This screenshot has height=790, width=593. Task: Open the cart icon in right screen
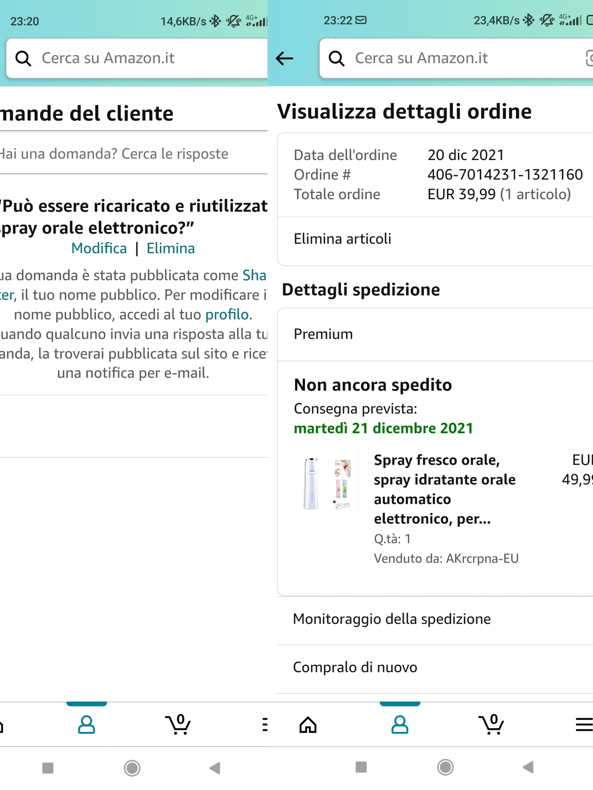coord(491,724)
